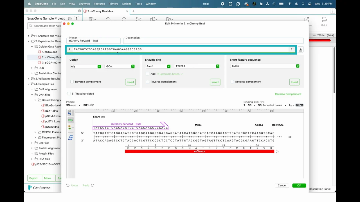This screenshot has width=360, height=202.
Task: Click the Paste clipboard icon in toolbar
Action: coord(169,19)
